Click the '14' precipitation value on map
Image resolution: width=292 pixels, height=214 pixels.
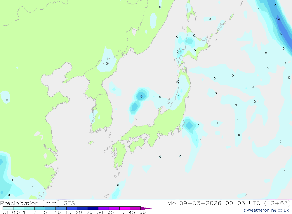click(x=278, y=19)
